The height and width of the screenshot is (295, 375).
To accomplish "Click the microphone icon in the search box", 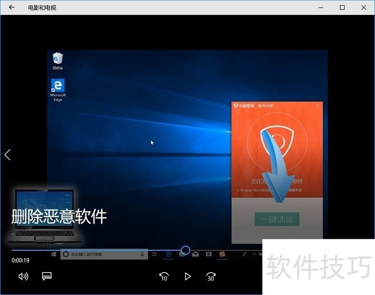I will pos(142,254).
